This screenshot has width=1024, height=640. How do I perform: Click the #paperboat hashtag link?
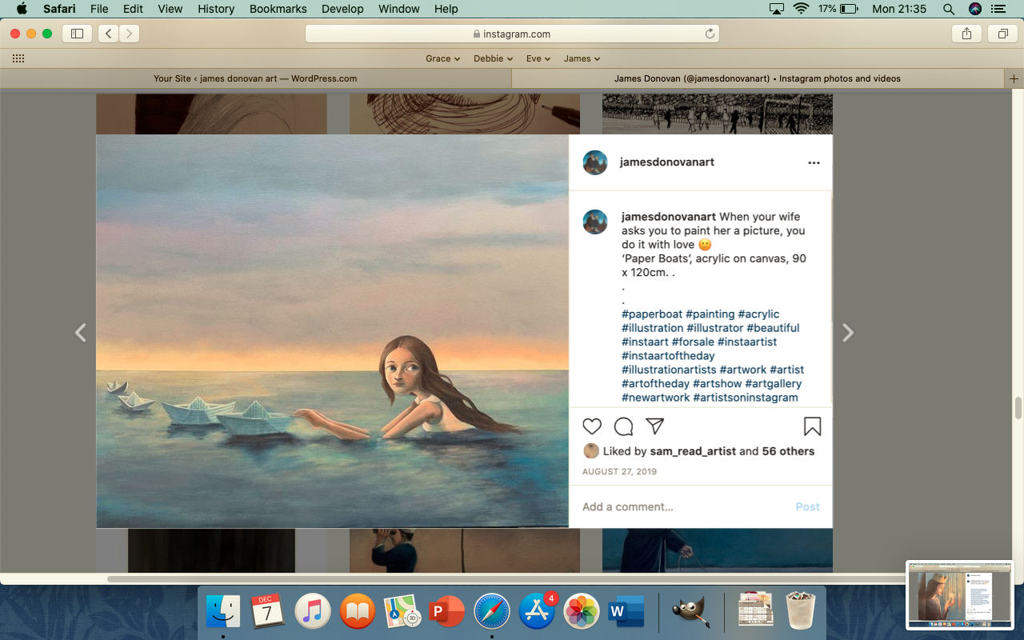[x=651, y=314]
